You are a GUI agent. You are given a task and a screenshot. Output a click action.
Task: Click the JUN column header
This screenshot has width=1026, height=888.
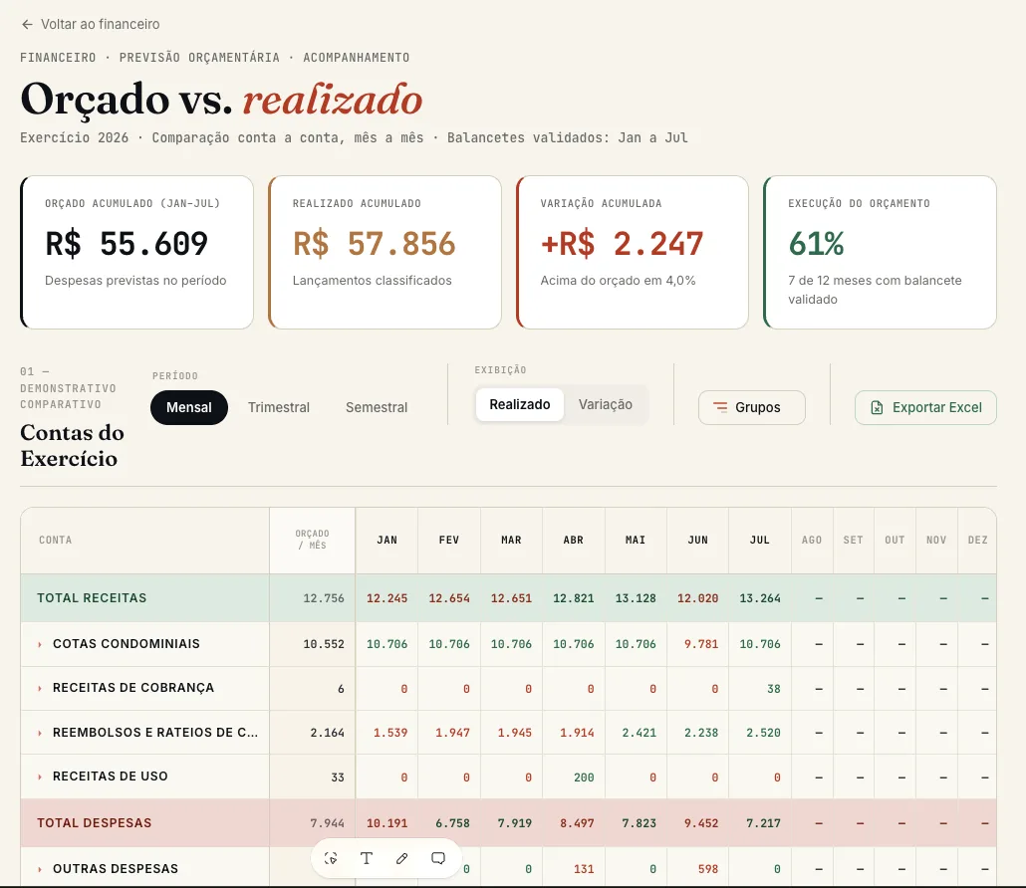click(697, 541)
